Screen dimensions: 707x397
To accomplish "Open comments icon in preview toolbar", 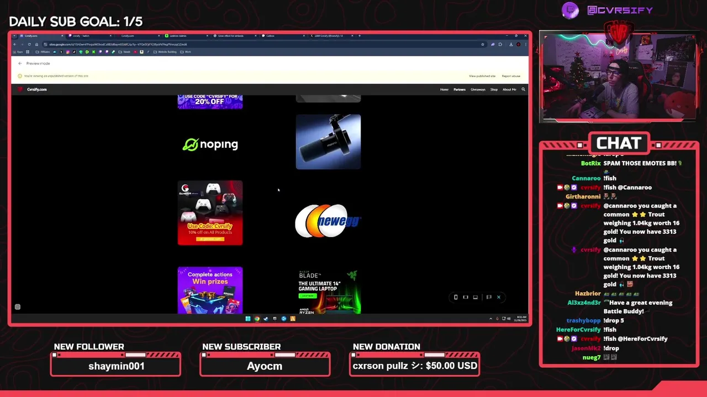I will [488, 297].
